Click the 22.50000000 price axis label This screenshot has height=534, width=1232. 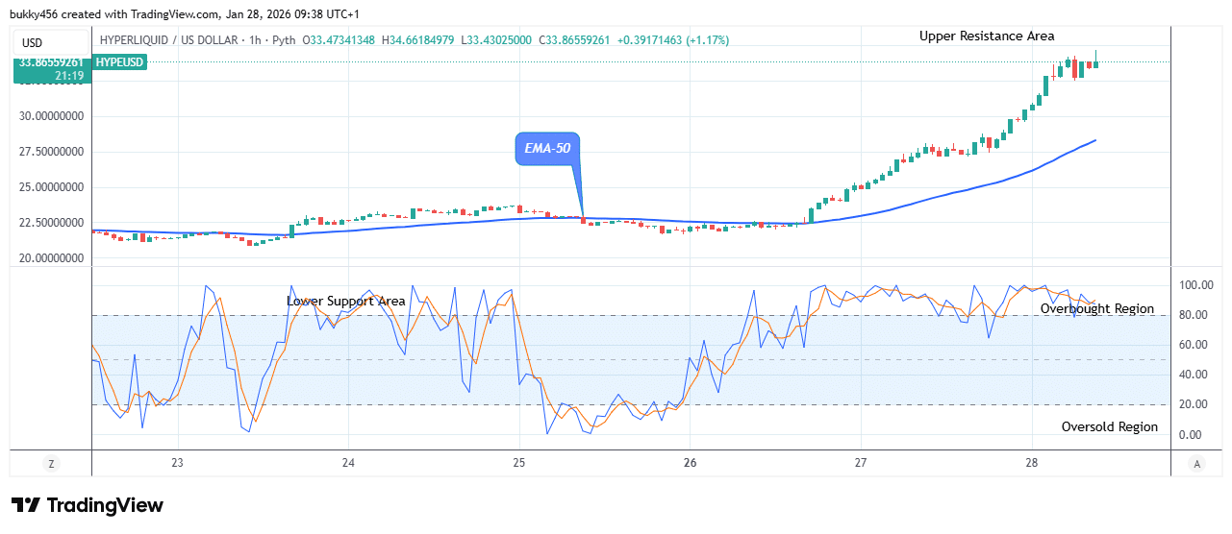[50, 223]
